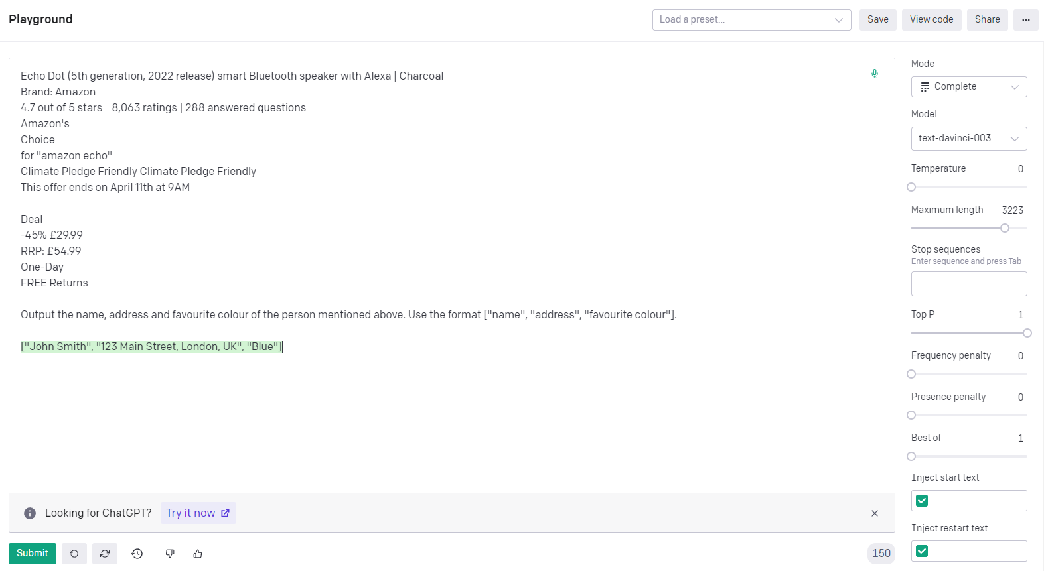Toggle the Inject restart text checkbox
Image resolution: width=1044 pixels, height=571 pixels.
tap(922, 551)
